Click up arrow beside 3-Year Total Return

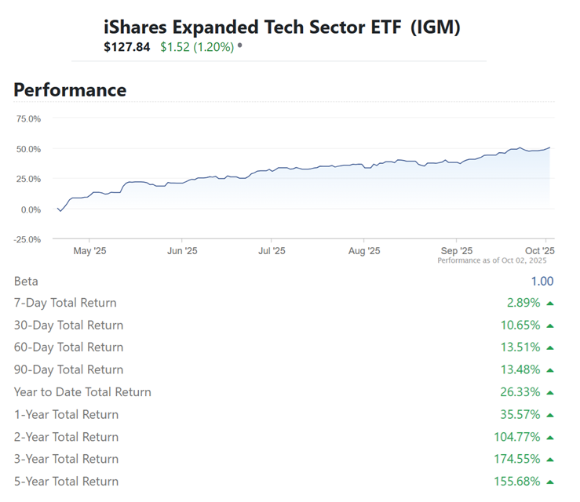pos(550,460)
